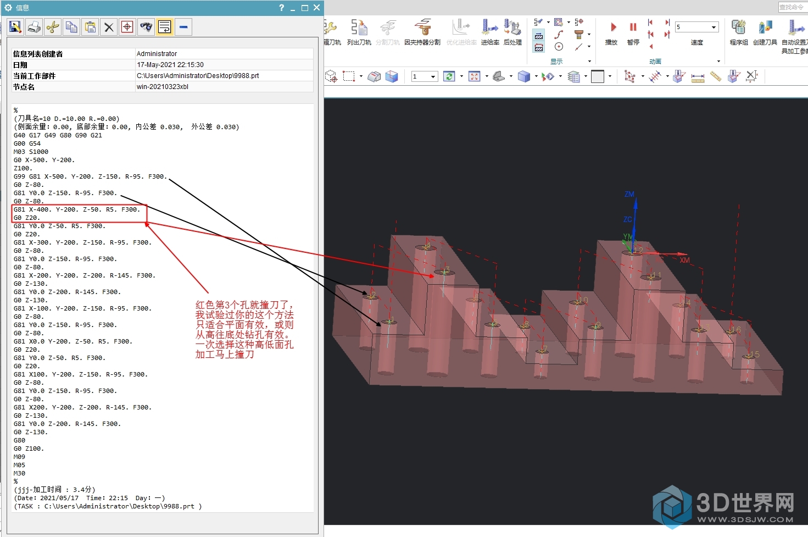Toggle the upper tool path display option
Viewport: 808px width, 537px height.
[x=539, y=36]
